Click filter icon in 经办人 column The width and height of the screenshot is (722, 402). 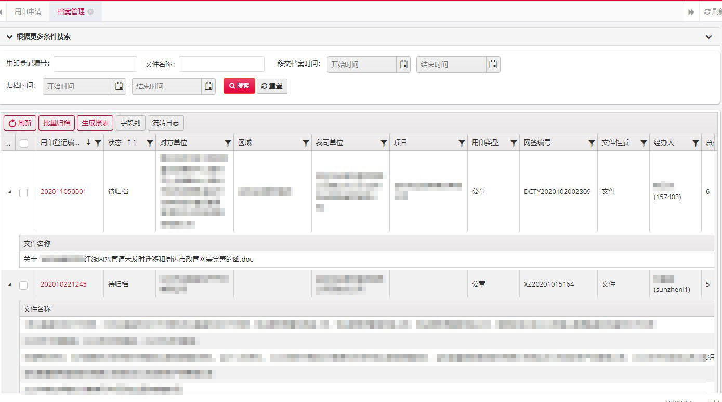pos(695,144)
